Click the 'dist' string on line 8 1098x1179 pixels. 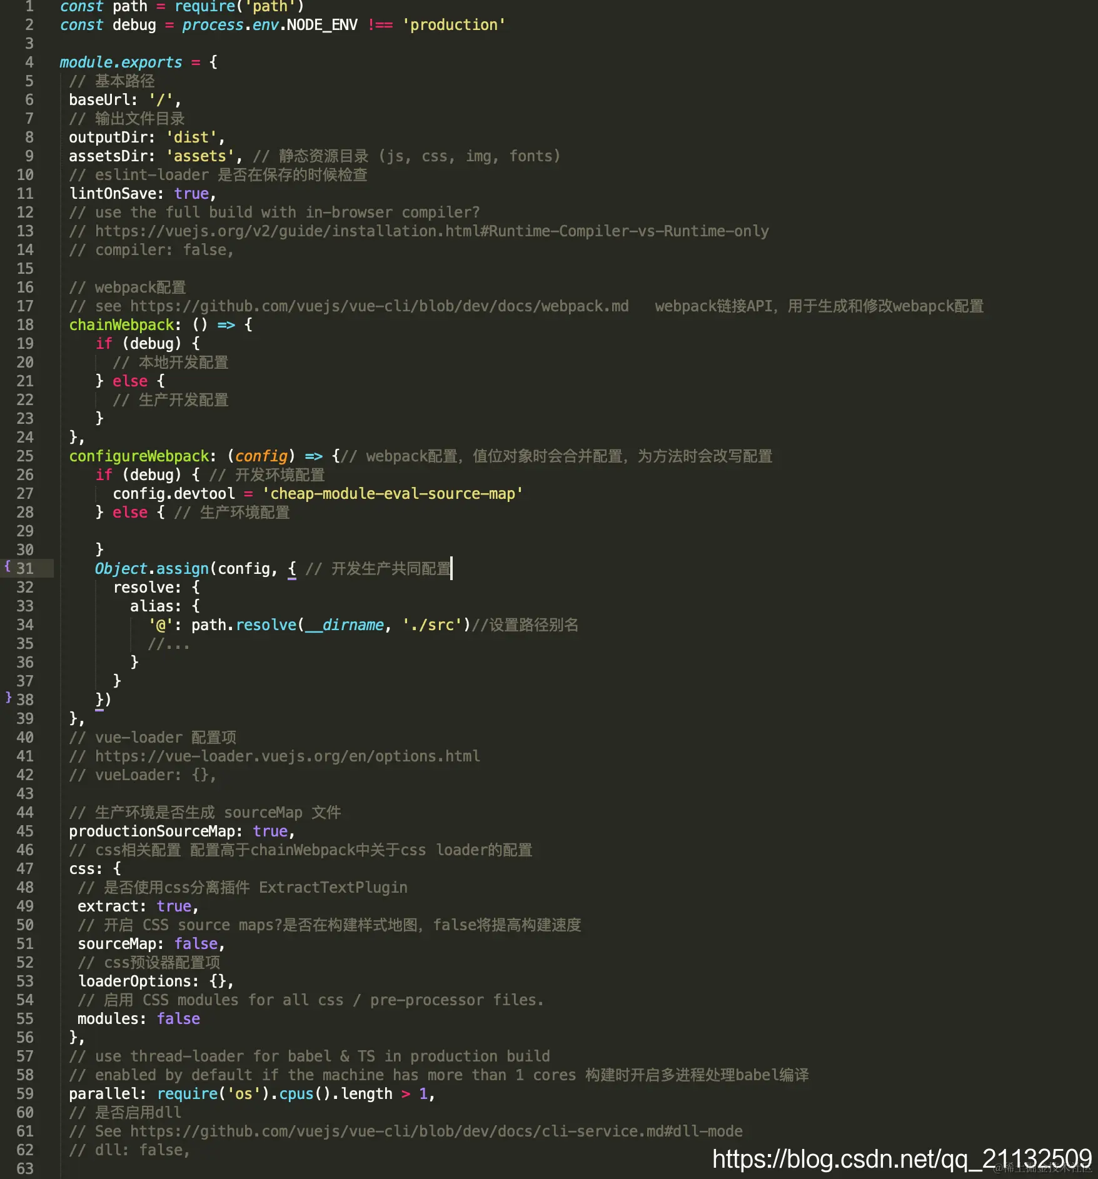pyautogui.click(x=191, y=137)
